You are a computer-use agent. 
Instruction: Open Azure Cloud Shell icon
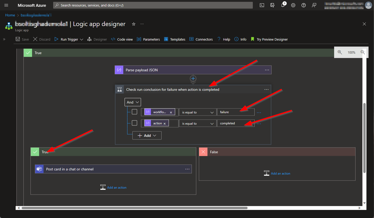262,5
